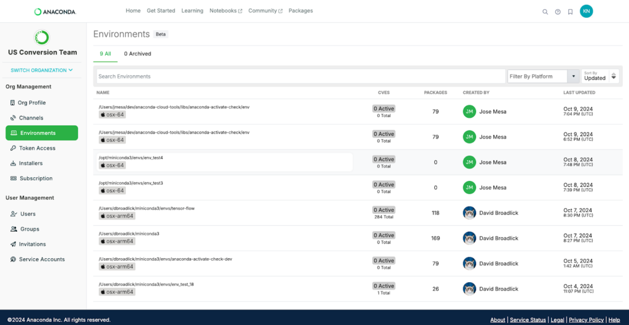Image resolution: width=629 pixels, height=325 pixels.
Task: Click the Users person icon in sidebar
Action: point(14,214)
